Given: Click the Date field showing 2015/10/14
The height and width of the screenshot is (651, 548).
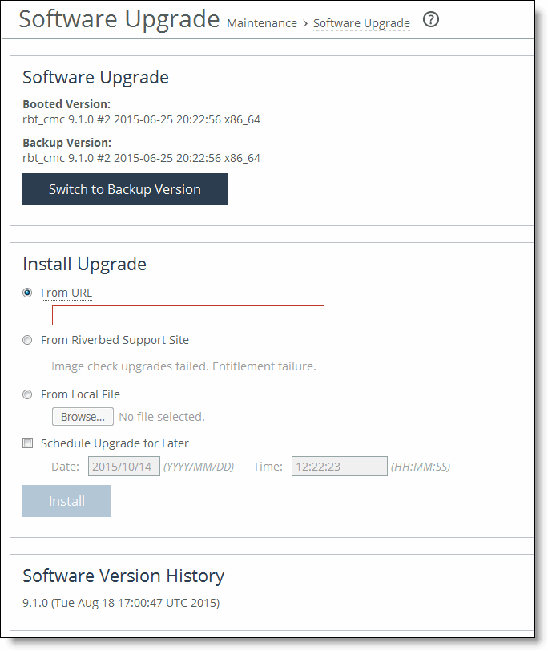Looking at the screenshot, I should (x=124, y=467).
